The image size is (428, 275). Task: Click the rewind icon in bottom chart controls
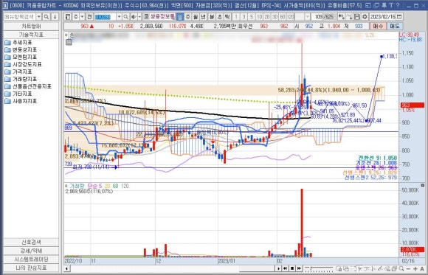pyautogui.click(x=285, y=268)
